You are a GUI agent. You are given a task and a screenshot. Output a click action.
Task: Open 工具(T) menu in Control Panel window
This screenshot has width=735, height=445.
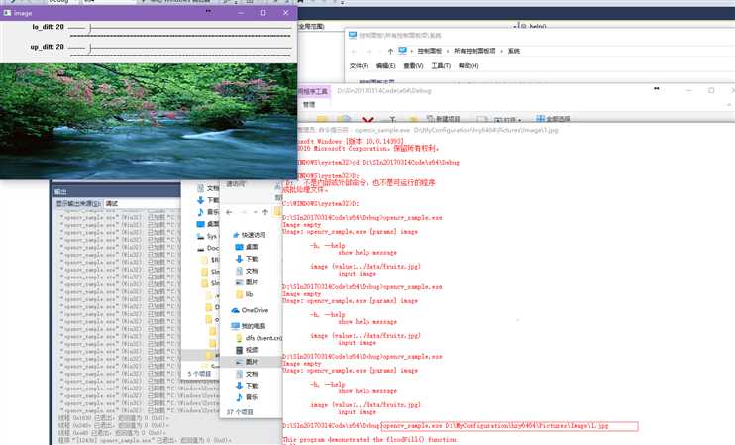pos(441,66)
